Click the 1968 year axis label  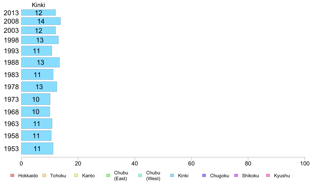11,112
